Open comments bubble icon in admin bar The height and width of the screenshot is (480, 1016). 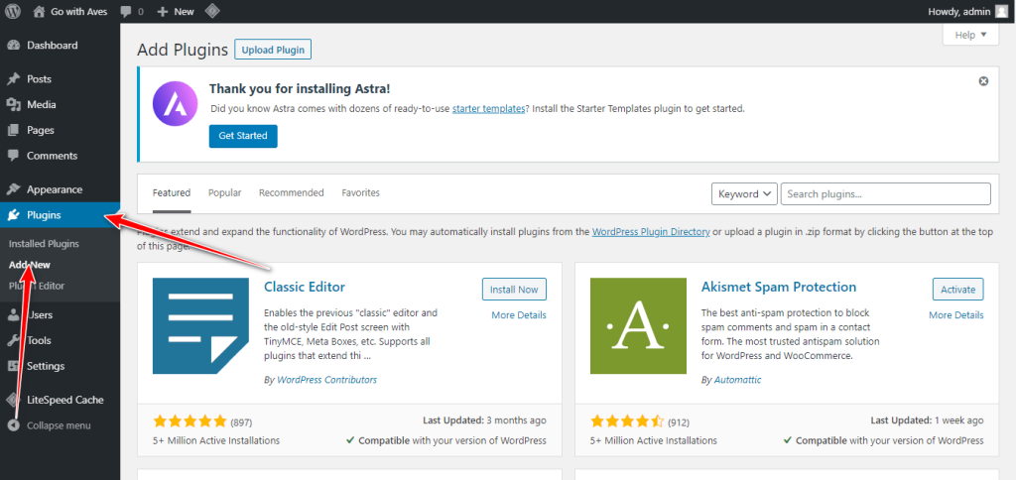(x=126, y=12)
